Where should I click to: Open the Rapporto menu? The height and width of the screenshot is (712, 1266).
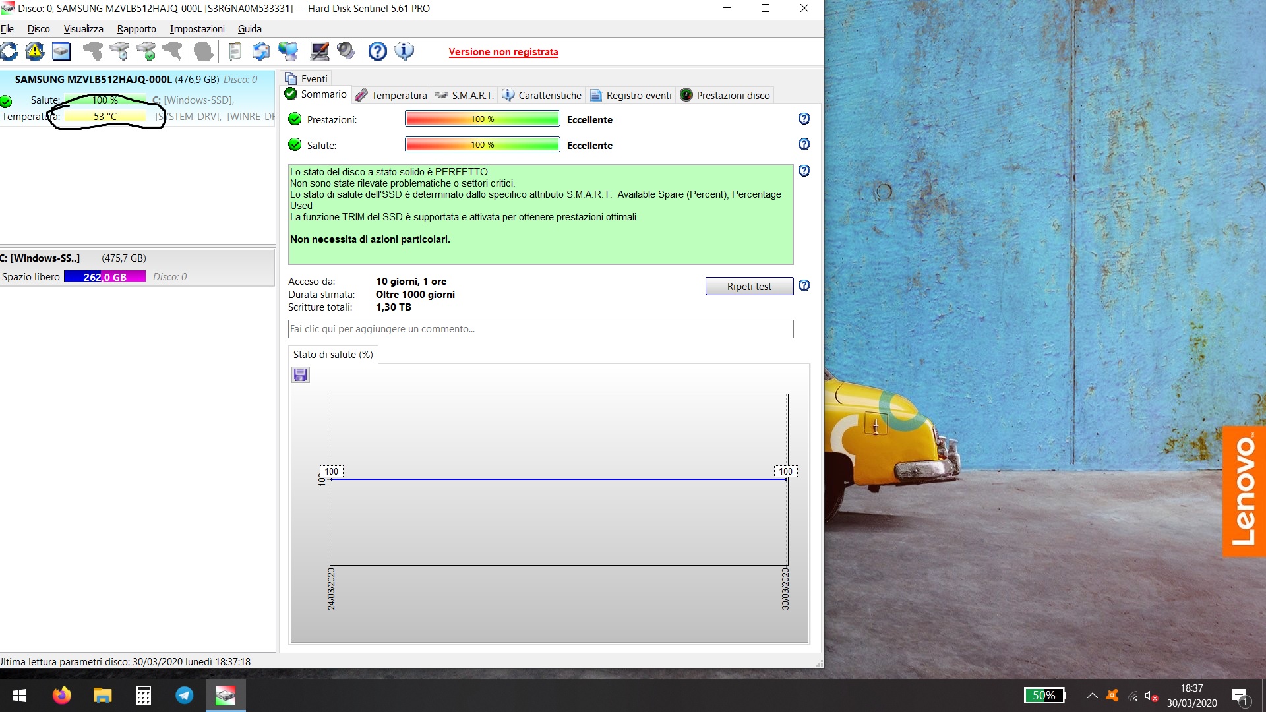point(136,29)
